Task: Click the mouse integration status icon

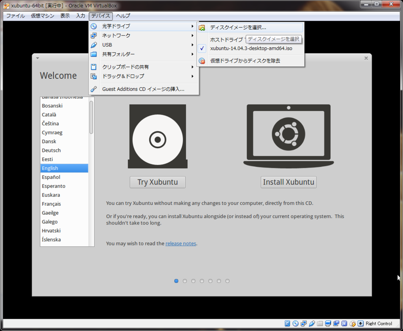Action: tap(353, 324)
